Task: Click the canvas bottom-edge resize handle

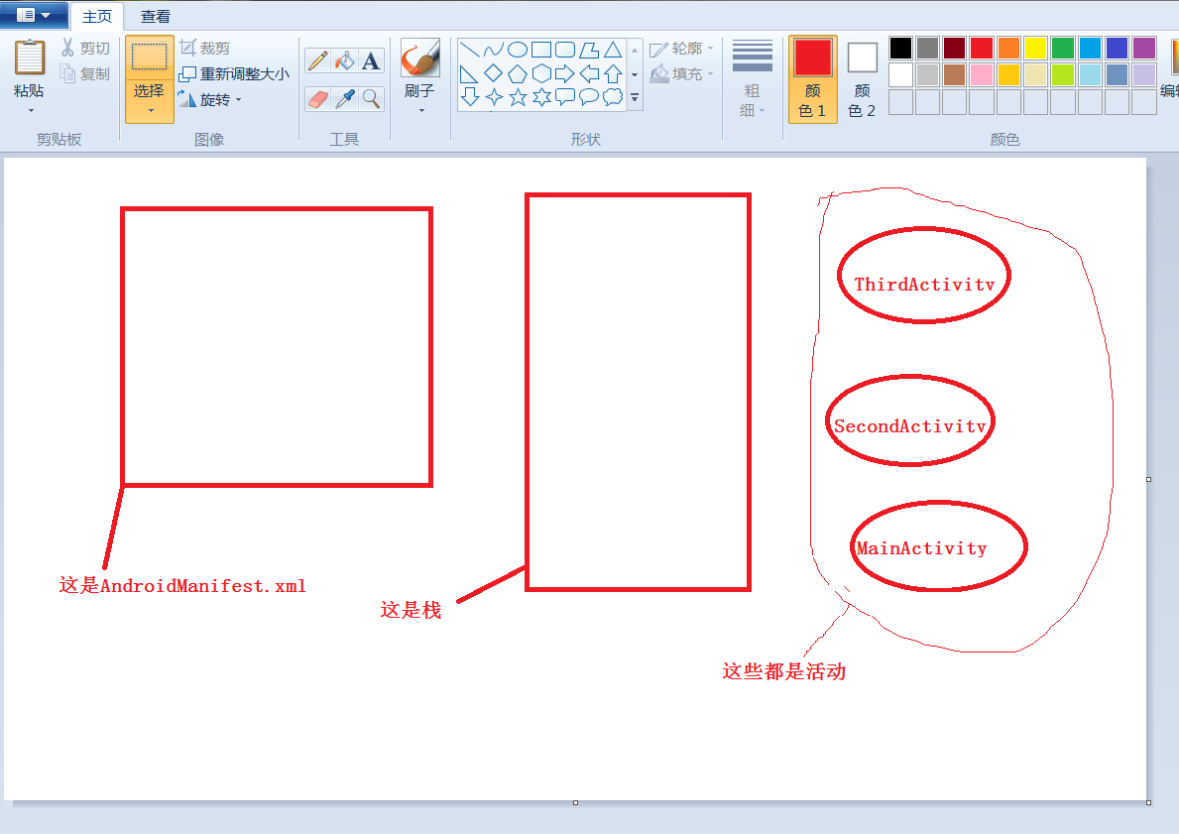Action: (x=575, y=802)
